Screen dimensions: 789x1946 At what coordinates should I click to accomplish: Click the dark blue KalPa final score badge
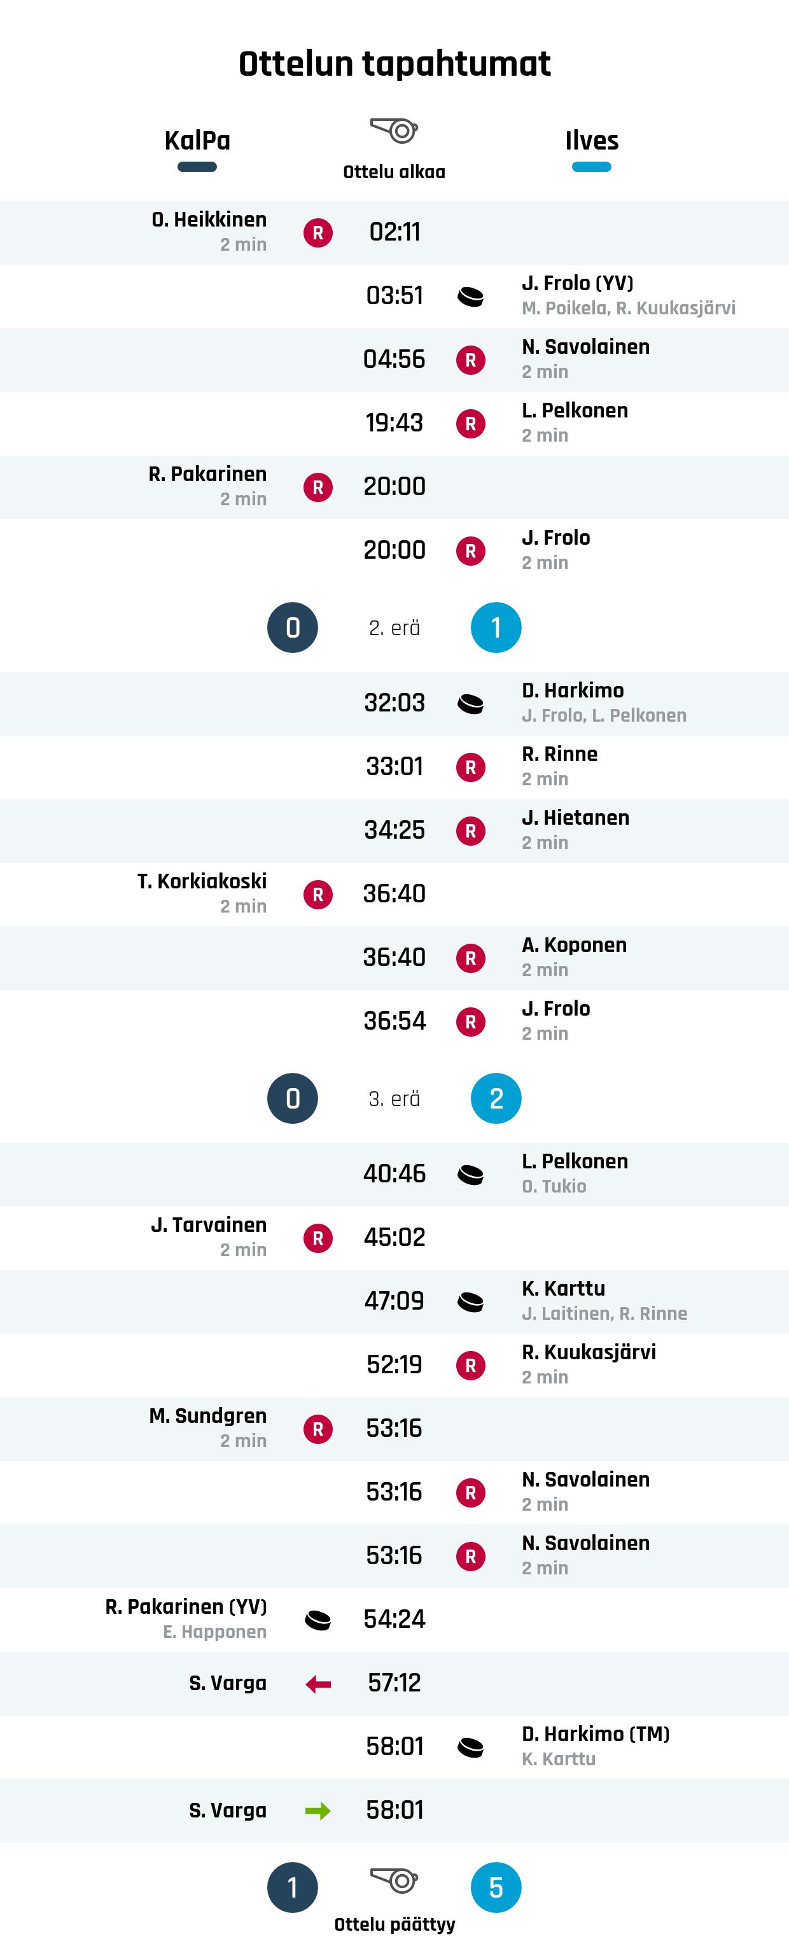click(x=292, y=1887)
